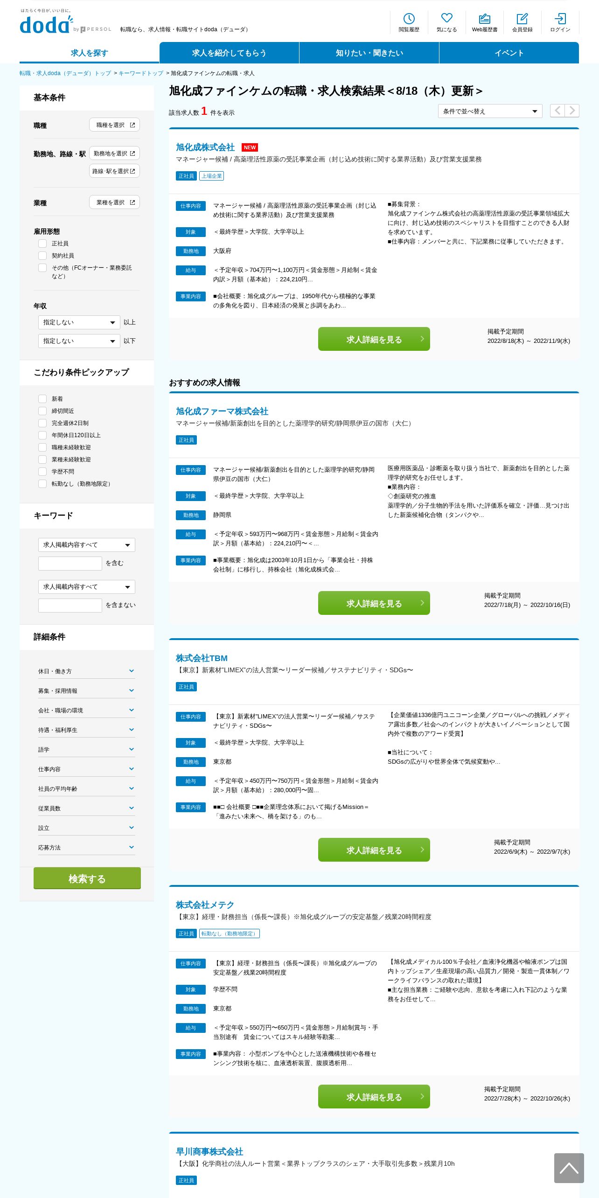Check the 転勤なし（勤務地限定） checkbox
599x1198 pixels.
(42, 484)
